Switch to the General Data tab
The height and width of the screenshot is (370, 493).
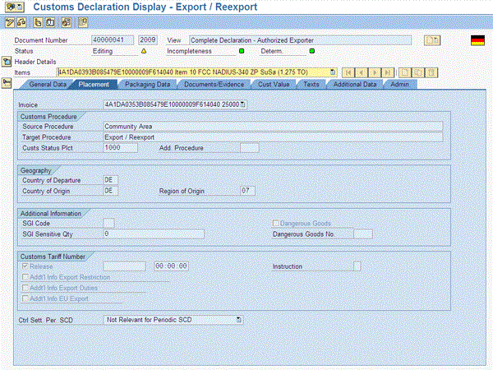(x=48, y=84)
